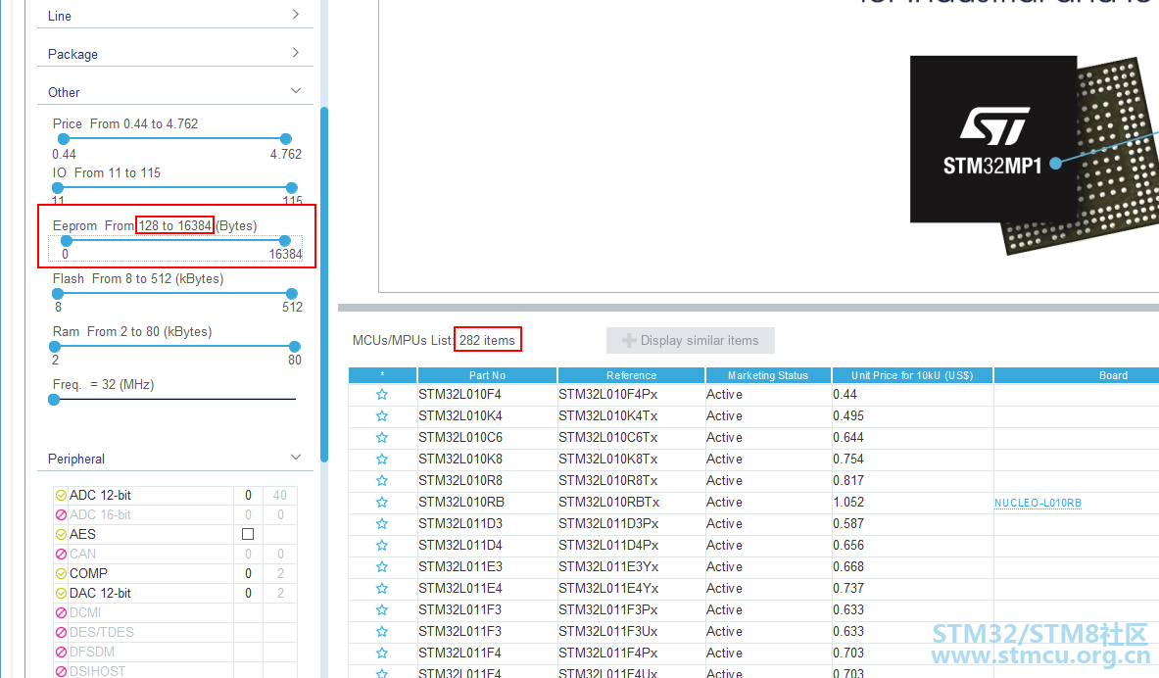Sort by Marketing Status header
1159x678 pixels.
(x=768, y=375)
